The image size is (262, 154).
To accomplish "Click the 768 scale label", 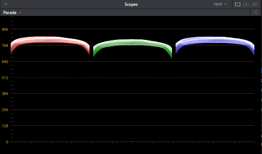I will coord(5,46).
